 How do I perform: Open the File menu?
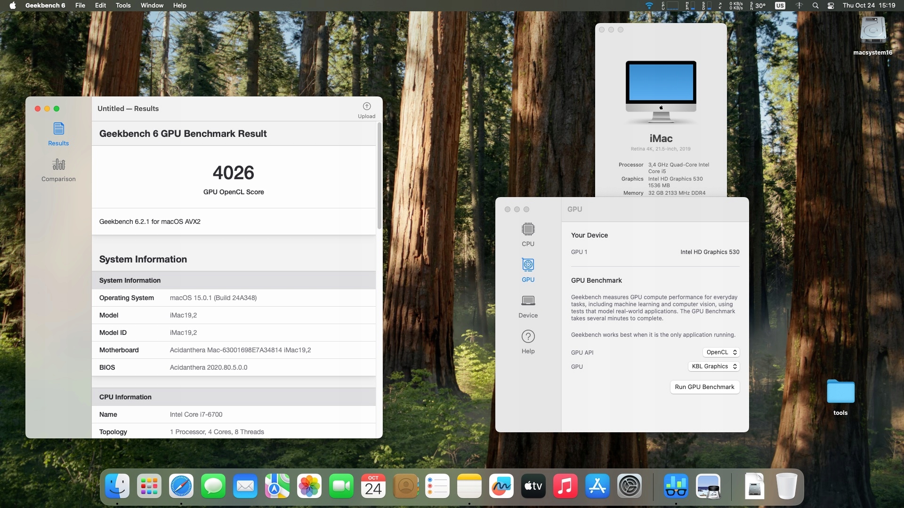pos(80,5)
